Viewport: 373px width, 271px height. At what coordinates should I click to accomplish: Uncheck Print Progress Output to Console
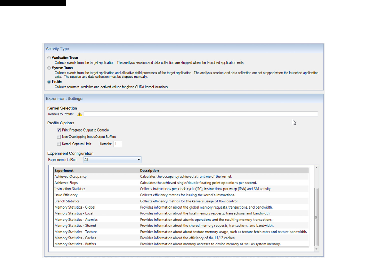(59, 130)
